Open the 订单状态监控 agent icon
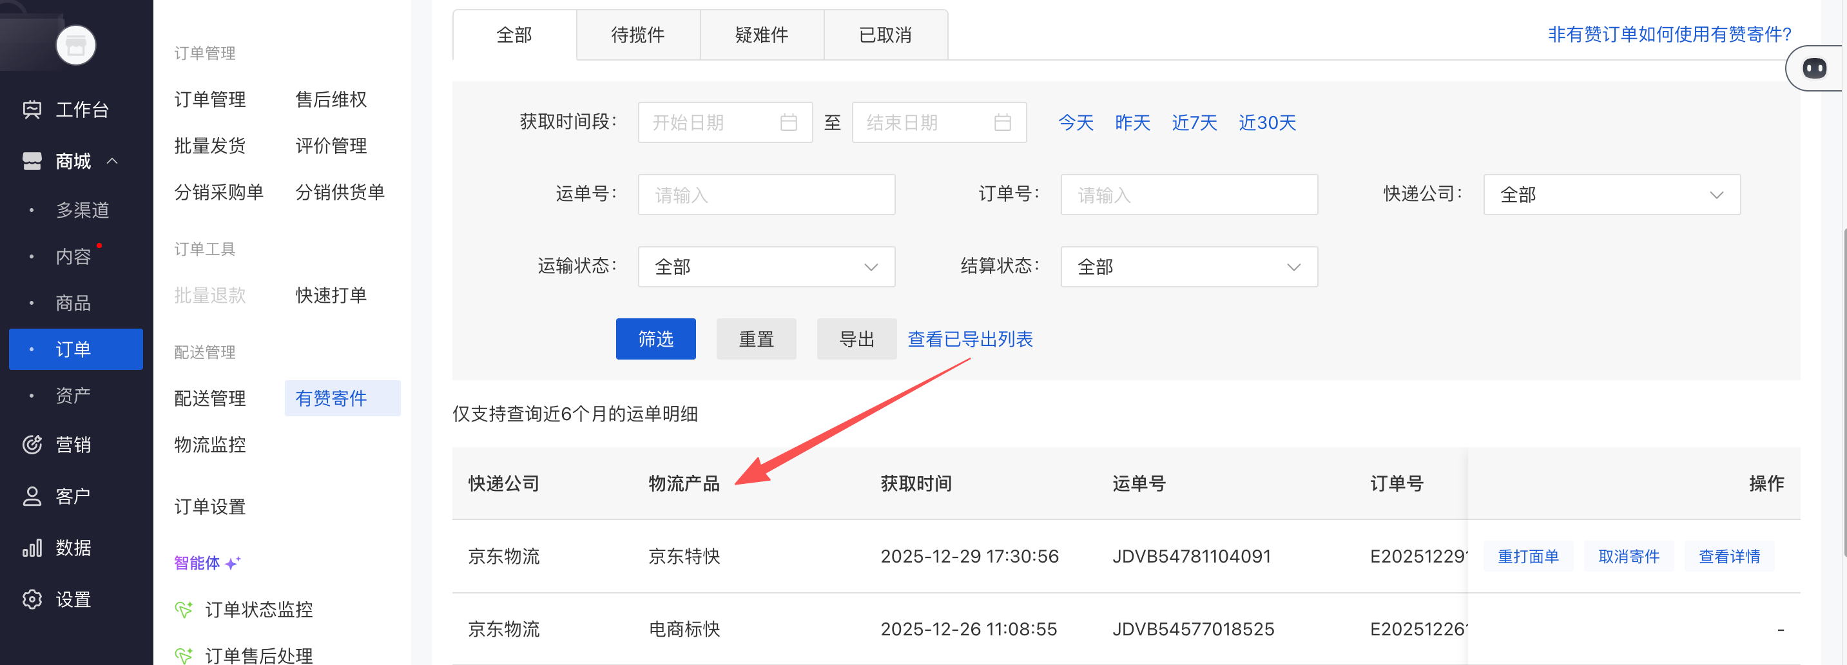Image resolution: width=1847 pixels, height=665 pixels. pyautogui.click(x=184, y=610)
